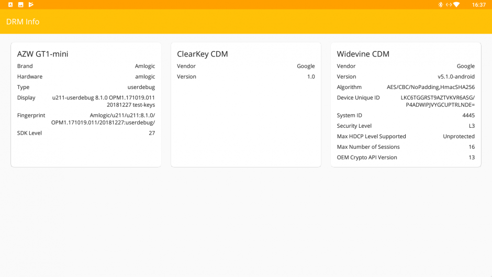Open the image notification icon in status bar
Image resolution: width=492 pixels, height=277 pixels.
click(21, 5)
